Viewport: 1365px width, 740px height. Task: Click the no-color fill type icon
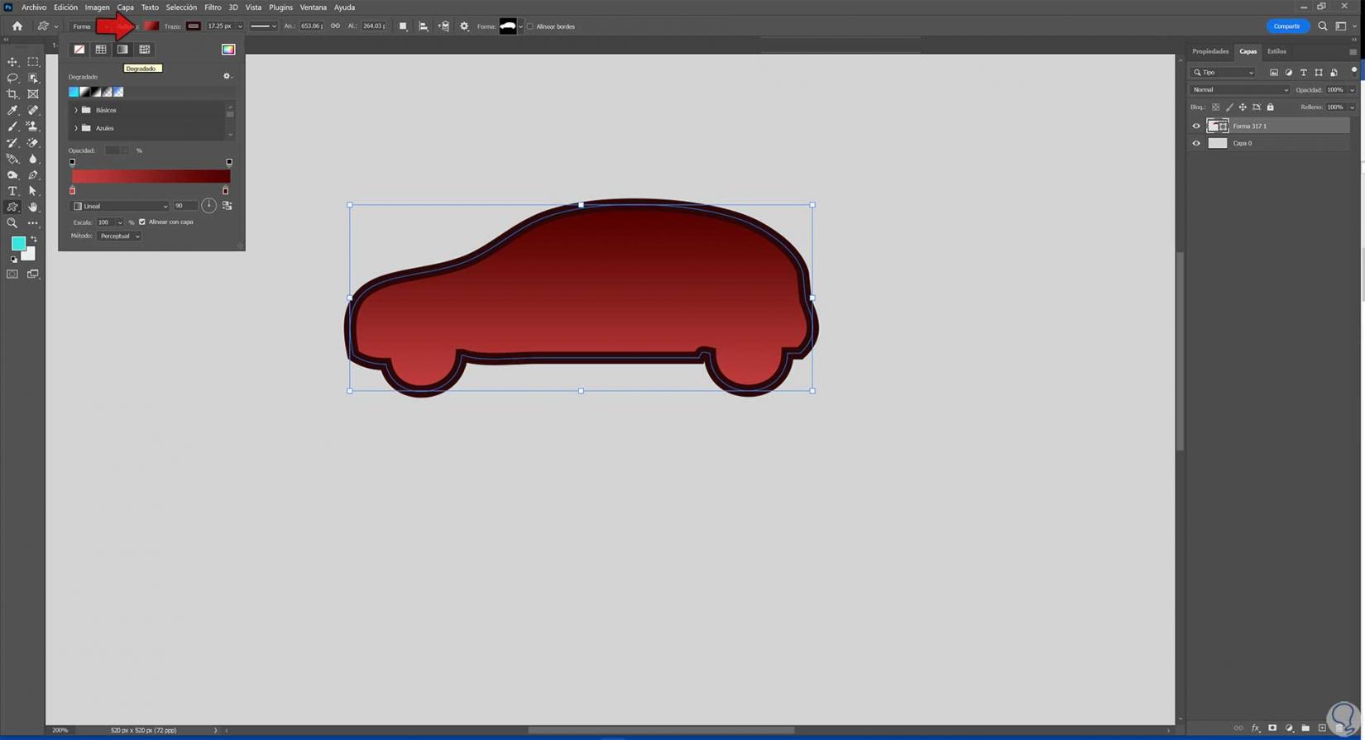(79, 50)
